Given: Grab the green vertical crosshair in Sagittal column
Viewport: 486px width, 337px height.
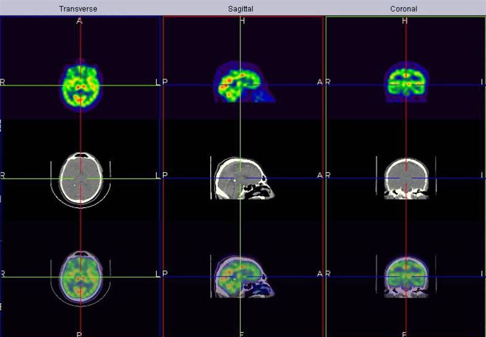Looking at the screenshot, I should click(241, 133).
